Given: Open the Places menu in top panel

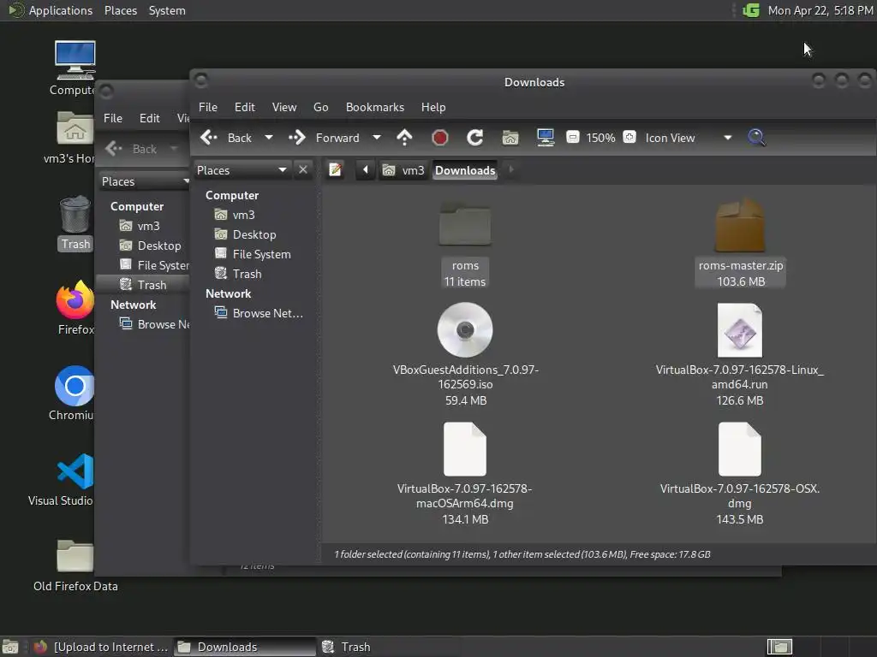Looking at the screenshot, I should click(x=120, y=10).
